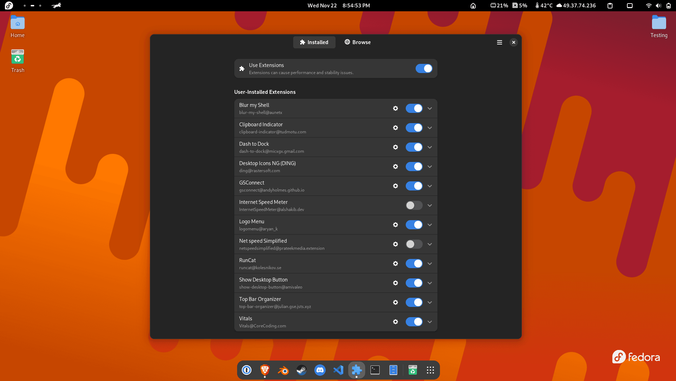
Task: Expand the Vitals details chevron
Action: pyautogui.click(x=430, y=322)
